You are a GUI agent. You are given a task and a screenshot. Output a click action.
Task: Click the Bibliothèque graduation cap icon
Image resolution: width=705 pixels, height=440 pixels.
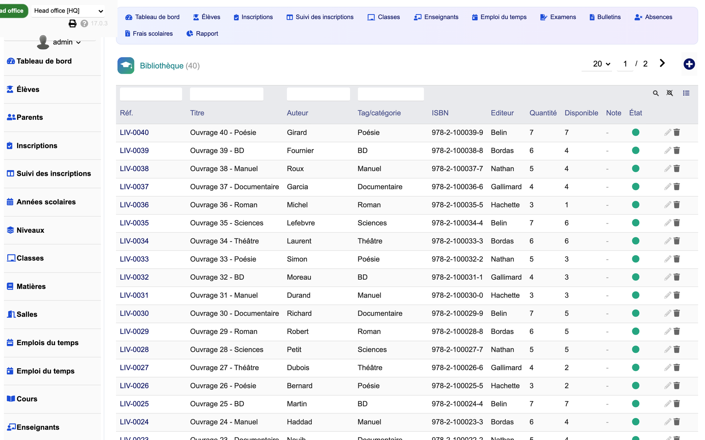126,65
